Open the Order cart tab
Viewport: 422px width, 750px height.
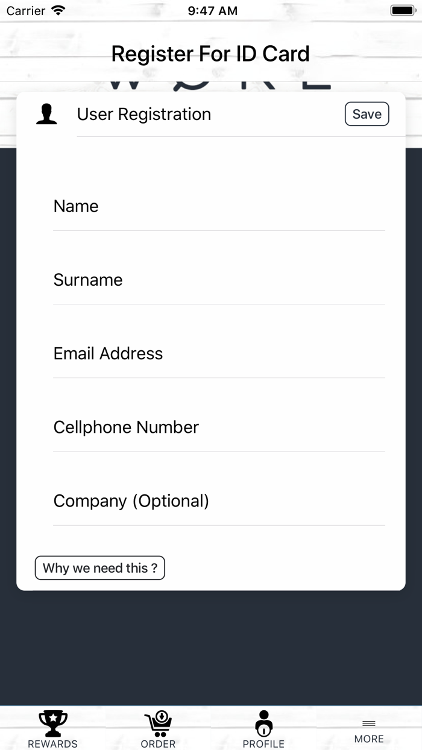(158, 723)
